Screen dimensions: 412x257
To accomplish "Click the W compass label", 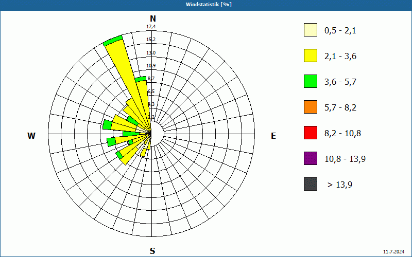I will [x=31, y=136].
